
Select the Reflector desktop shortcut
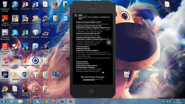pyautogui.click(x=35, y=90)
